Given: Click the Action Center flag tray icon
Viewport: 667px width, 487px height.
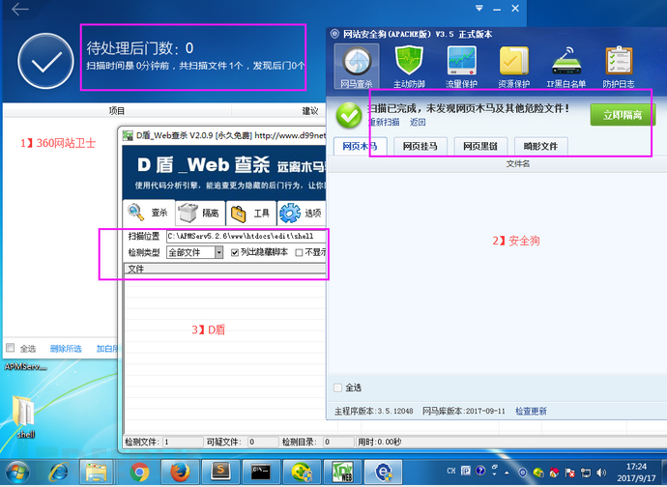Looking at the screenshot, I should click(569, 473).
